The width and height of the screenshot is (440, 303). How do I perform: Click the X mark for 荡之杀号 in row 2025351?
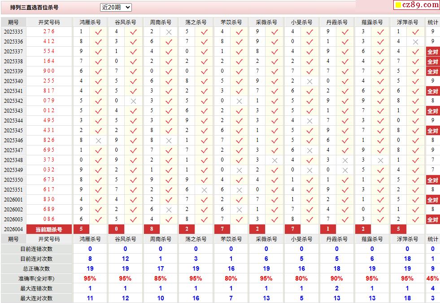[204, 190]
